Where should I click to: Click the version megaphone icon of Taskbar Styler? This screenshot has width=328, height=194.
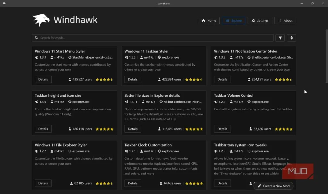[126, 57]
